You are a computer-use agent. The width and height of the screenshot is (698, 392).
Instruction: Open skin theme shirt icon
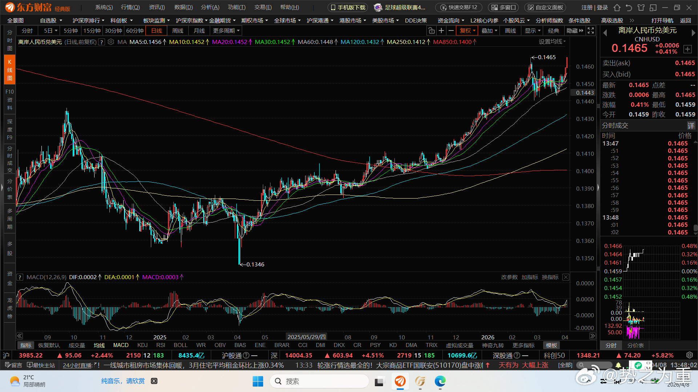[x=641, y=8]
